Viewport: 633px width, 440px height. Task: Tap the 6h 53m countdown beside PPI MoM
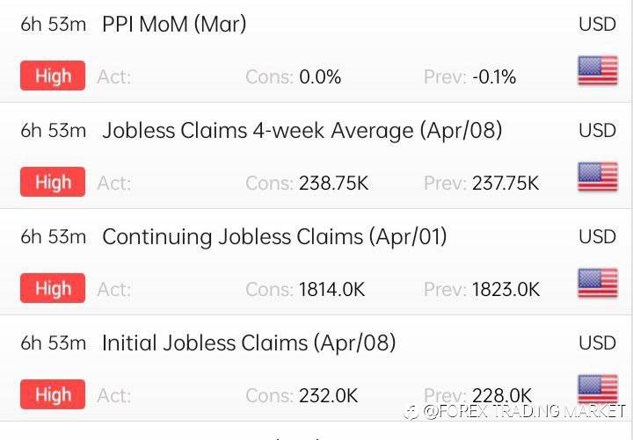coord(54,25)
